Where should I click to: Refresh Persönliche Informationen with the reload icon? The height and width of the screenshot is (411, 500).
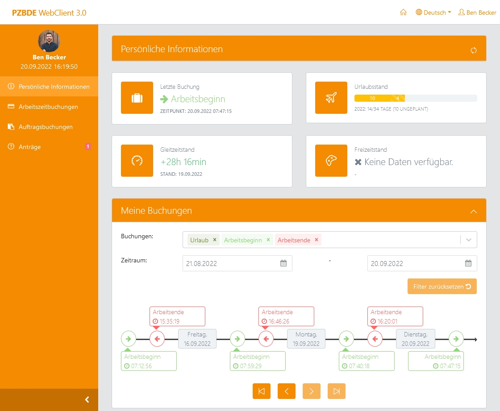click(x=474, y=50)
